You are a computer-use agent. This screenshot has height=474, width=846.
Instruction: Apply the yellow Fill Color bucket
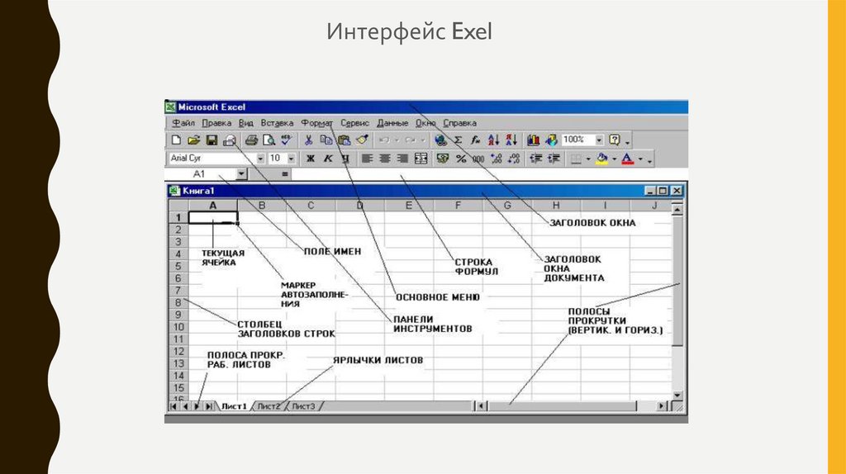pos(602,159)
